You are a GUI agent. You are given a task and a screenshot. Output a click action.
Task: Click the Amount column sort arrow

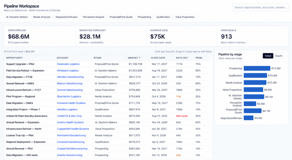pyautogui.click(x=139, y=58)
